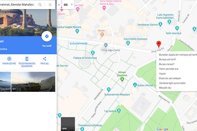Open the panoramic street photo thumbnail
The image size is (197, 131).
[x=33, y=82]
